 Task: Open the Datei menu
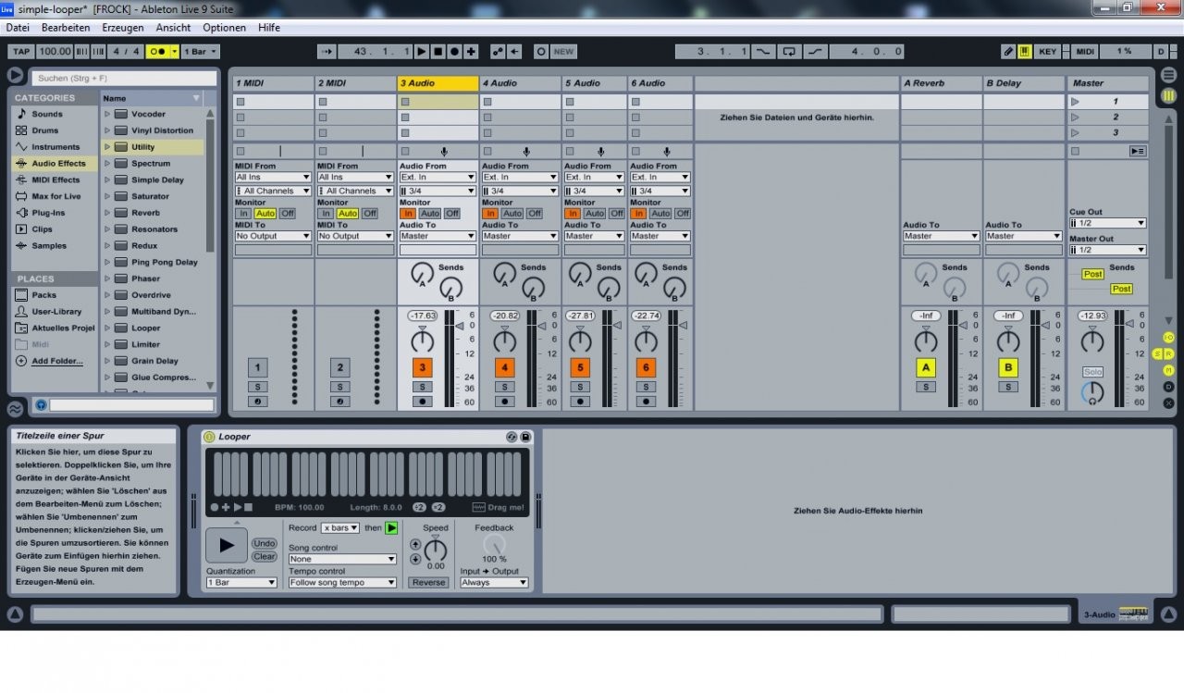(x=18, y=28)
